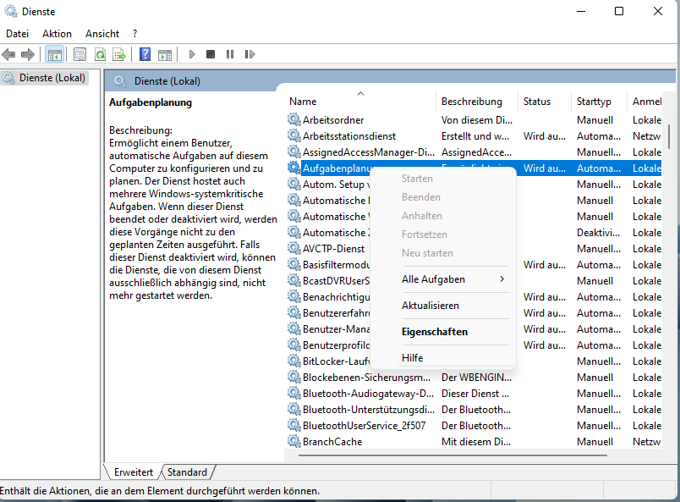Screen dimensions: 680x502
Task: Select Aktualisieren from the context menu
Action: tap(430, 306)
